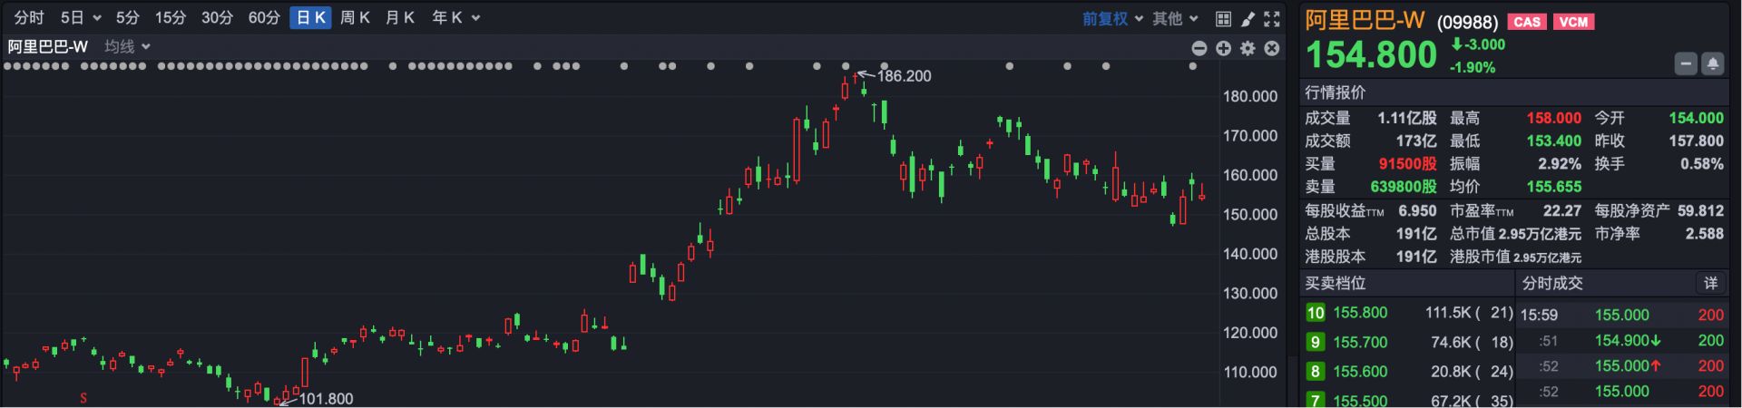
Task: Open the 5日 dropdown
Action: click(81, 18)
